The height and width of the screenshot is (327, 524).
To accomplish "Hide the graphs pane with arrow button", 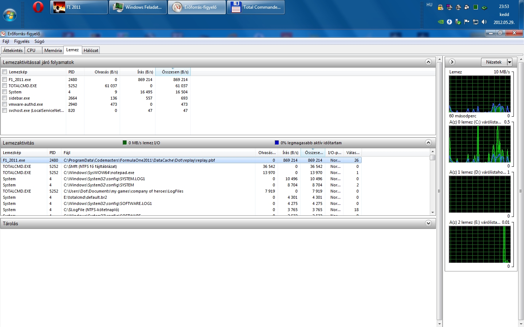I will (452, 62).
